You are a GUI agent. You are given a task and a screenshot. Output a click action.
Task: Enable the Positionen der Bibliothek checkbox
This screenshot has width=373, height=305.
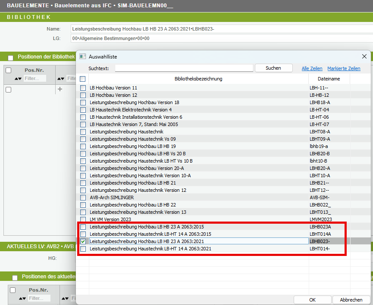10,58
